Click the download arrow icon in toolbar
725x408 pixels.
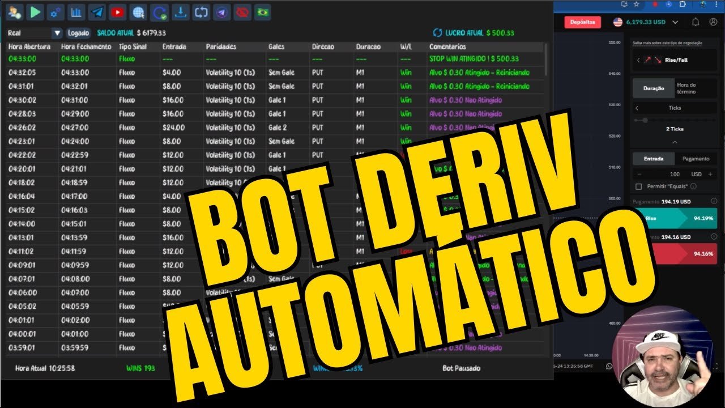[x=180, y=12]
